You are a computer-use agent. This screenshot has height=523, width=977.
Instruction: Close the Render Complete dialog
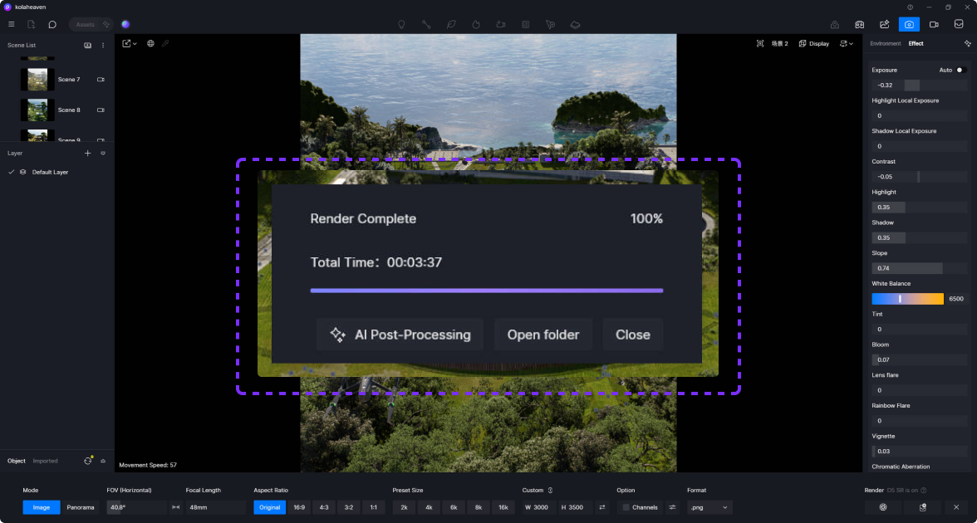[x=633, y=335]
